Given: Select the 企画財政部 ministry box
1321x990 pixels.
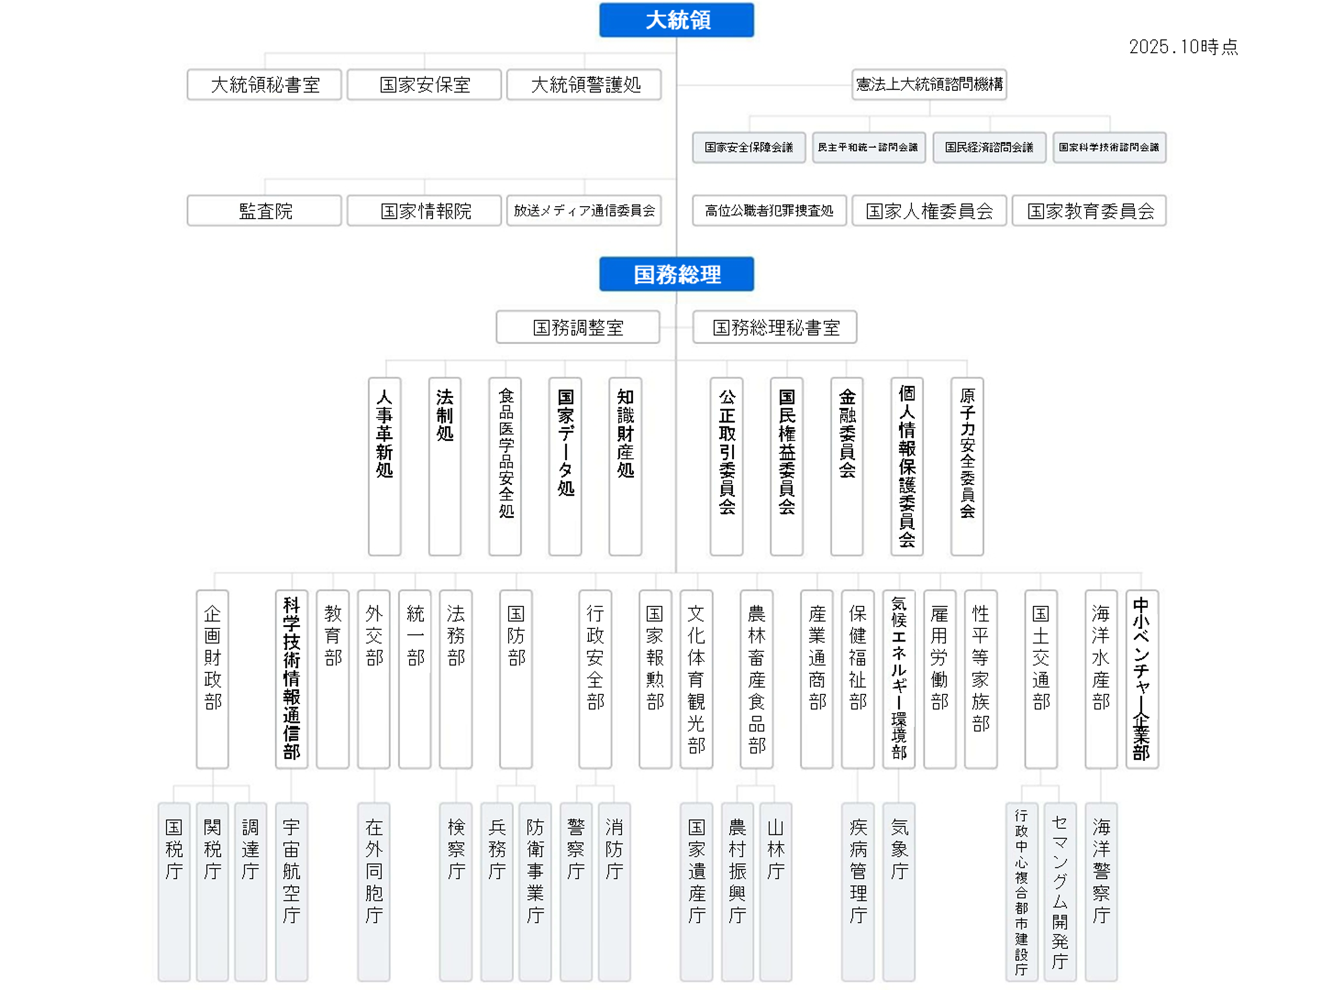Looking at the screenshot, I should (213, 678).
